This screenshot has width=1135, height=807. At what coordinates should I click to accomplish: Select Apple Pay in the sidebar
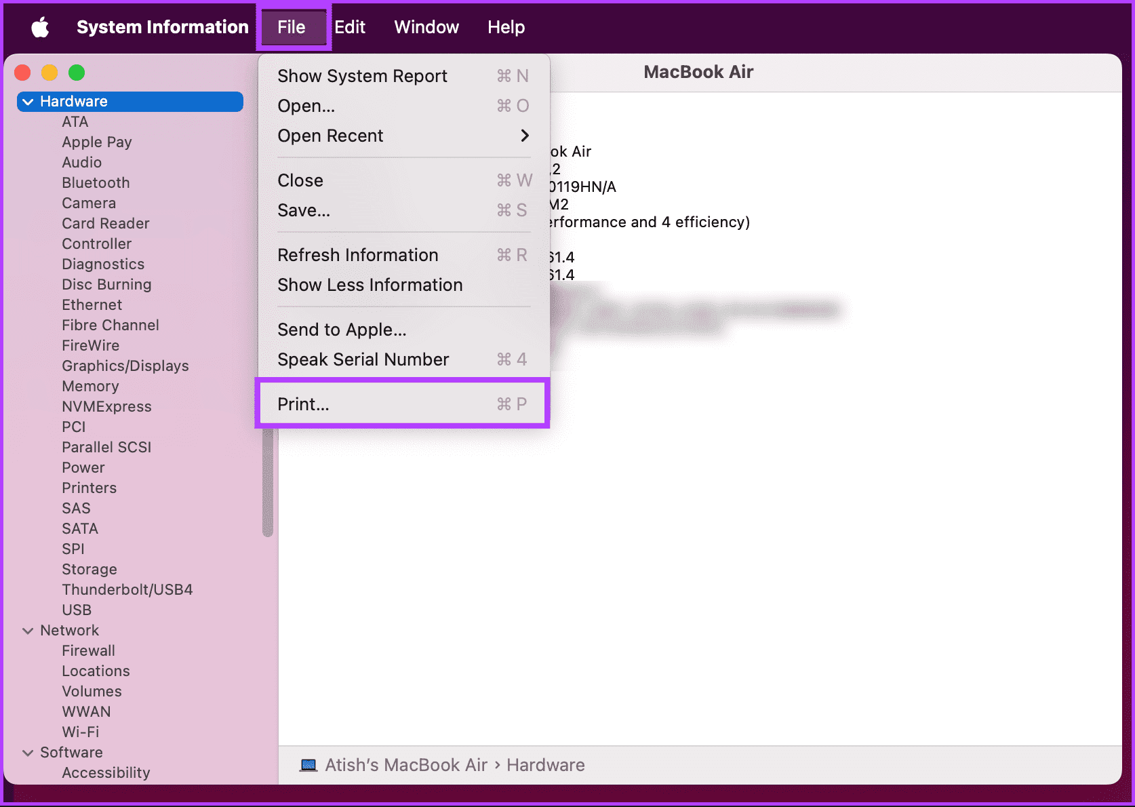coord(97,142)
